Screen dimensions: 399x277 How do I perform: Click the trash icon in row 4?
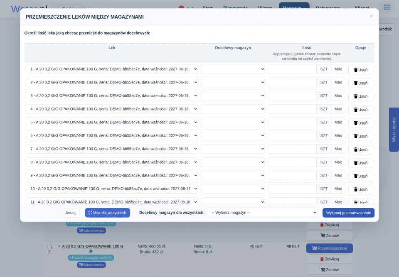(355, 110)
